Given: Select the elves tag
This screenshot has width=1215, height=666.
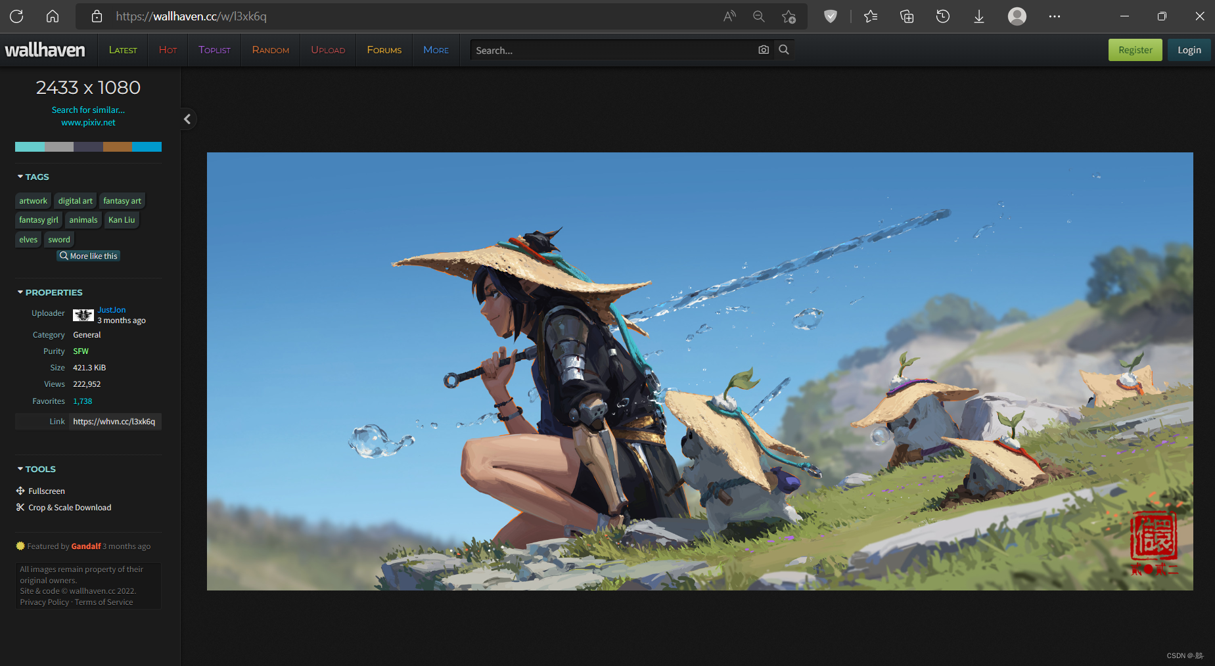Looking at the screenshot, I should (x=28, y=239).
